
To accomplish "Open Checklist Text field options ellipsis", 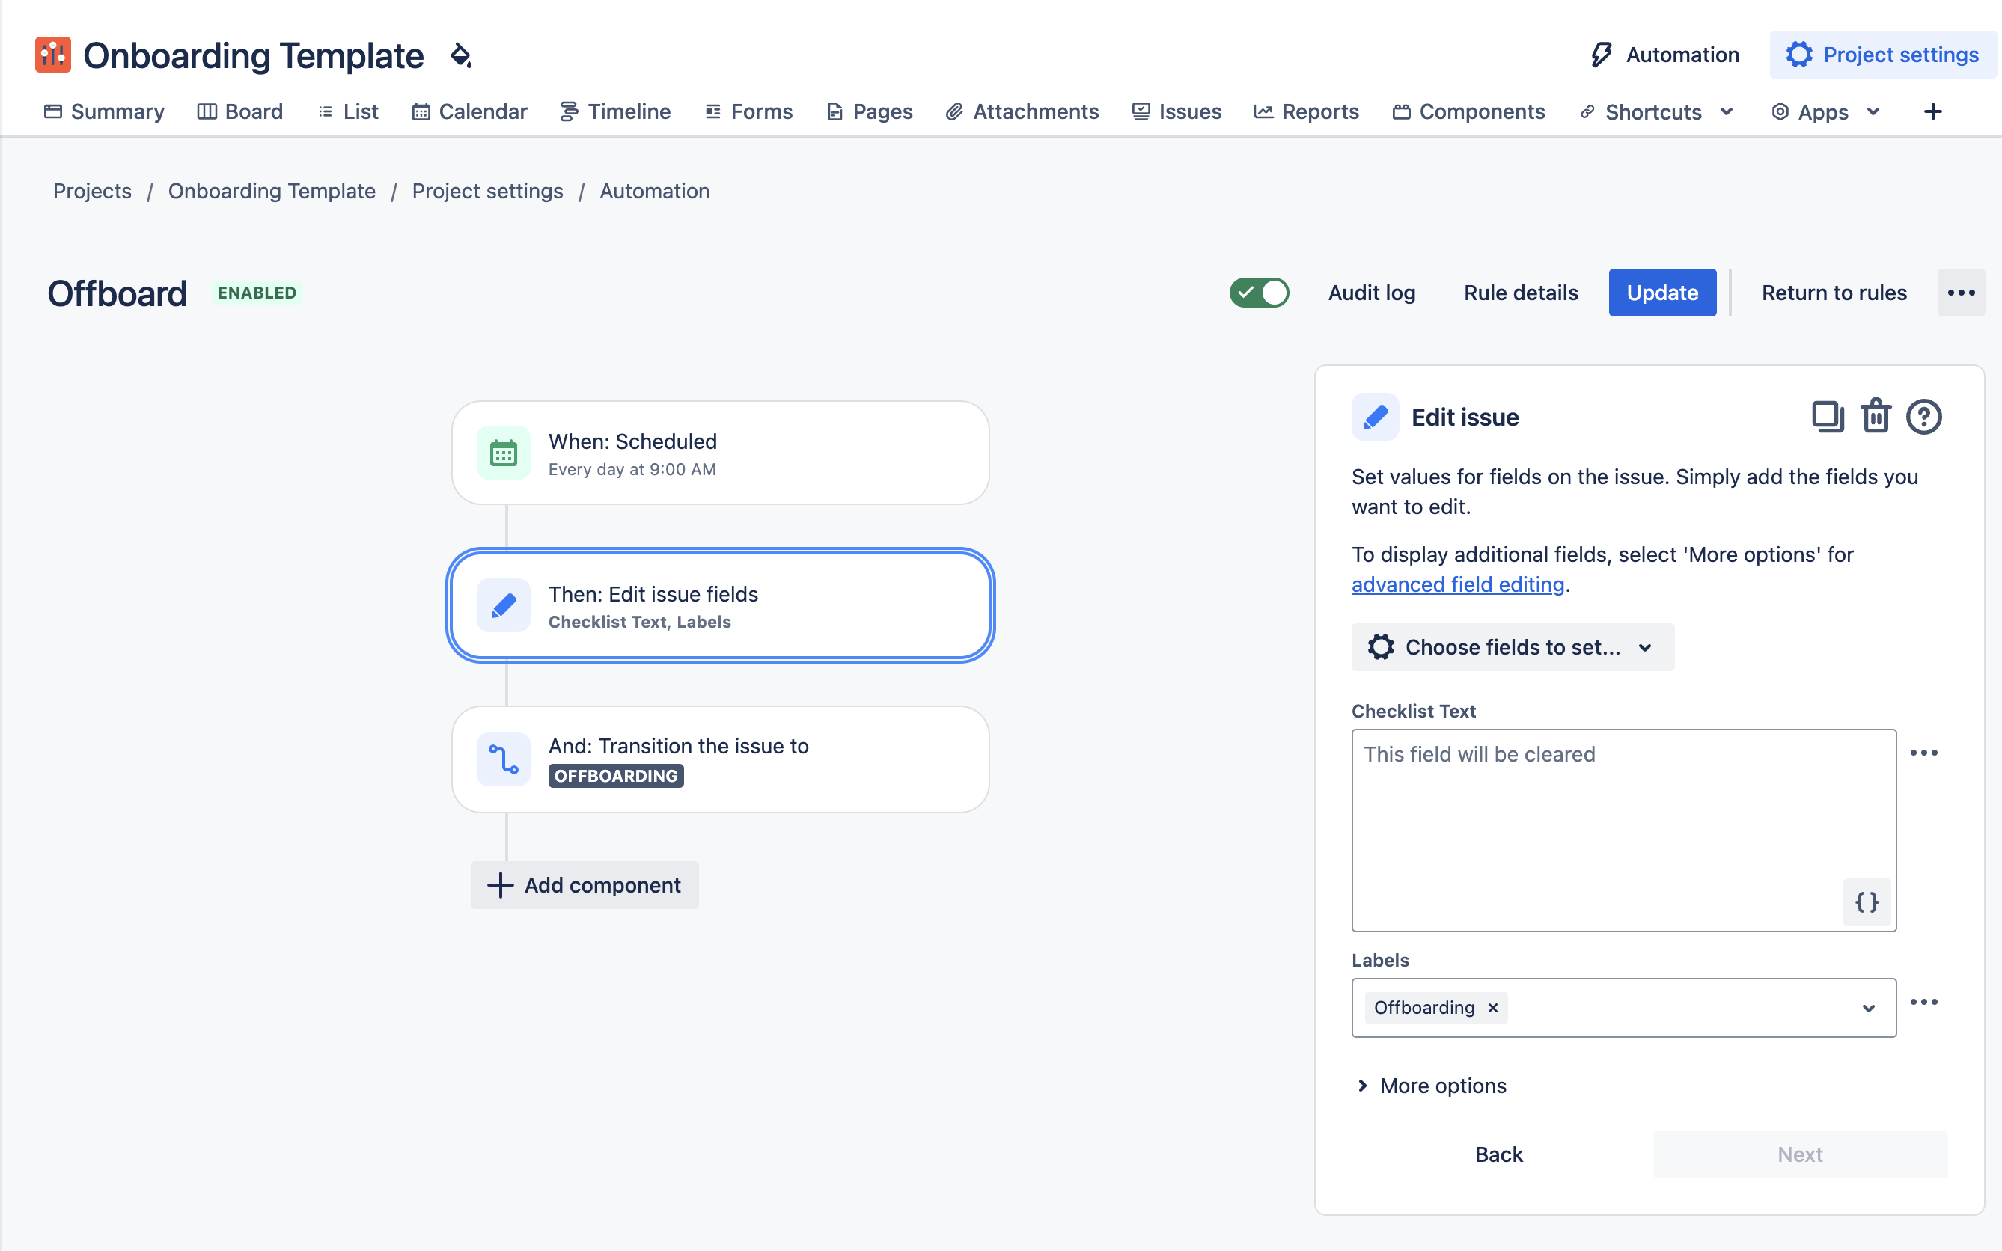I will pyautogui.click(x=1923, y=753).
